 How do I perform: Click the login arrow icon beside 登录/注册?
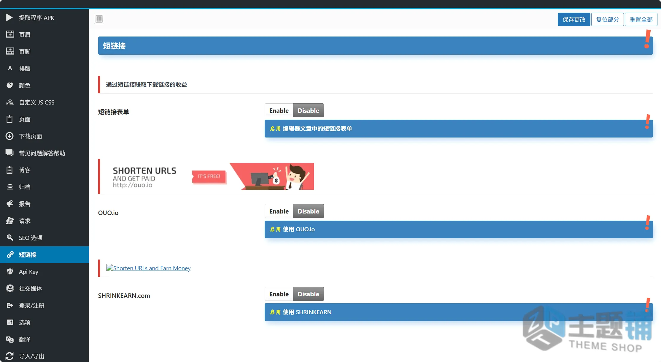(x=10, y=305)
